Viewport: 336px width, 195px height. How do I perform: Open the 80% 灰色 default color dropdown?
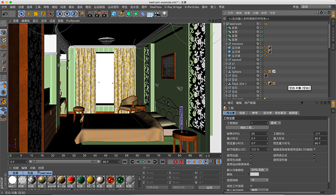(x=259, y=170)
